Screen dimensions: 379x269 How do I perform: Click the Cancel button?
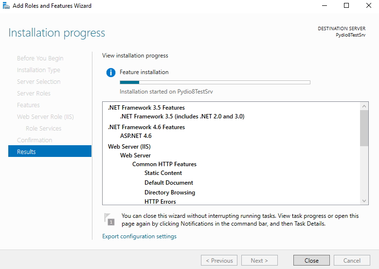[352, 261]
